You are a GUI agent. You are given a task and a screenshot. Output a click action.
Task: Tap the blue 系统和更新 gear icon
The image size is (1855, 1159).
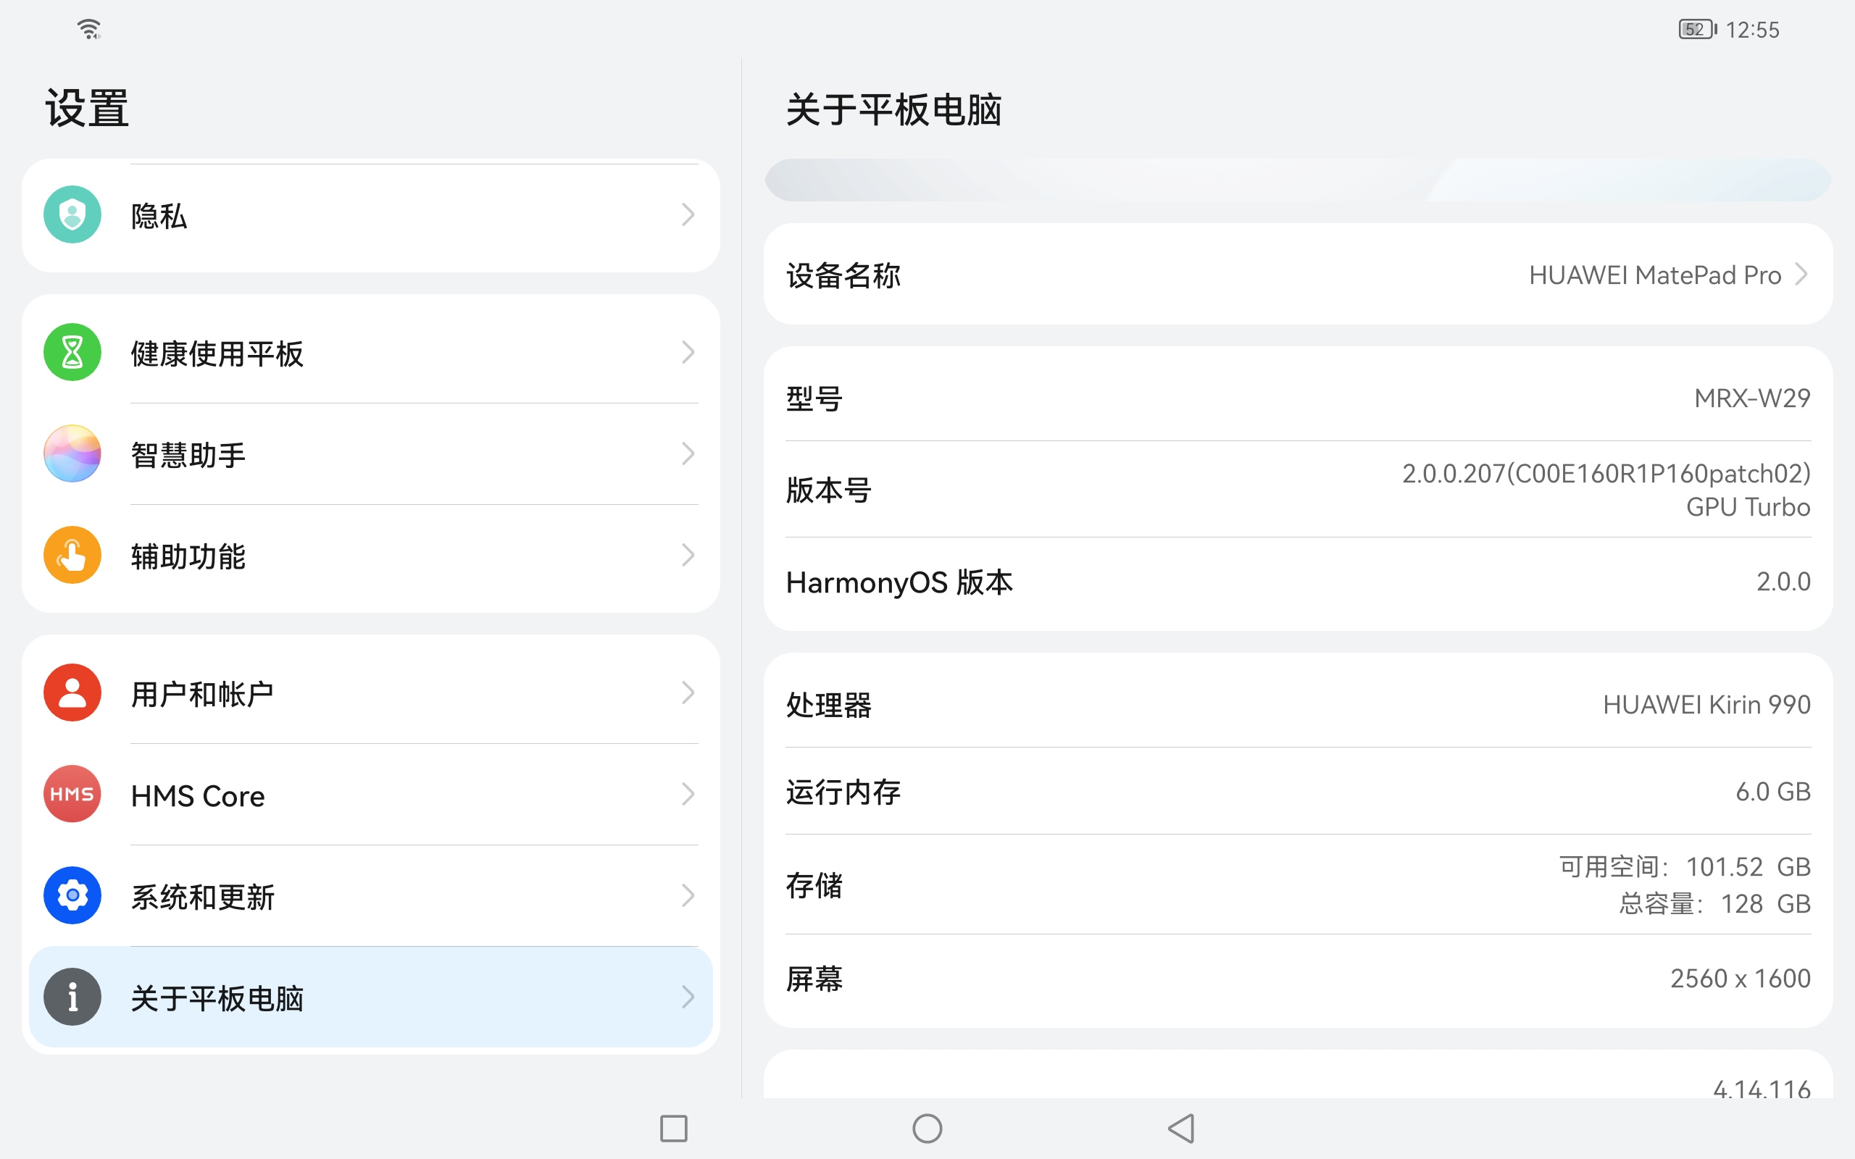click(72, 895)
